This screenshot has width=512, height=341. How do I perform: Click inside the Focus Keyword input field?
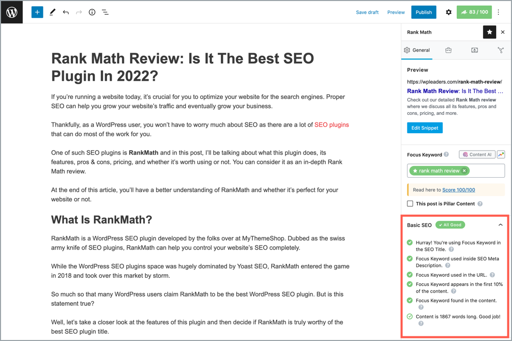486,171
